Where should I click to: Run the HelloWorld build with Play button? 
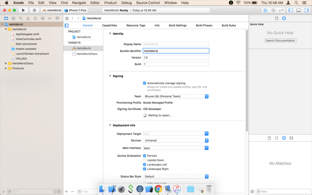click(x=24, y=10)
